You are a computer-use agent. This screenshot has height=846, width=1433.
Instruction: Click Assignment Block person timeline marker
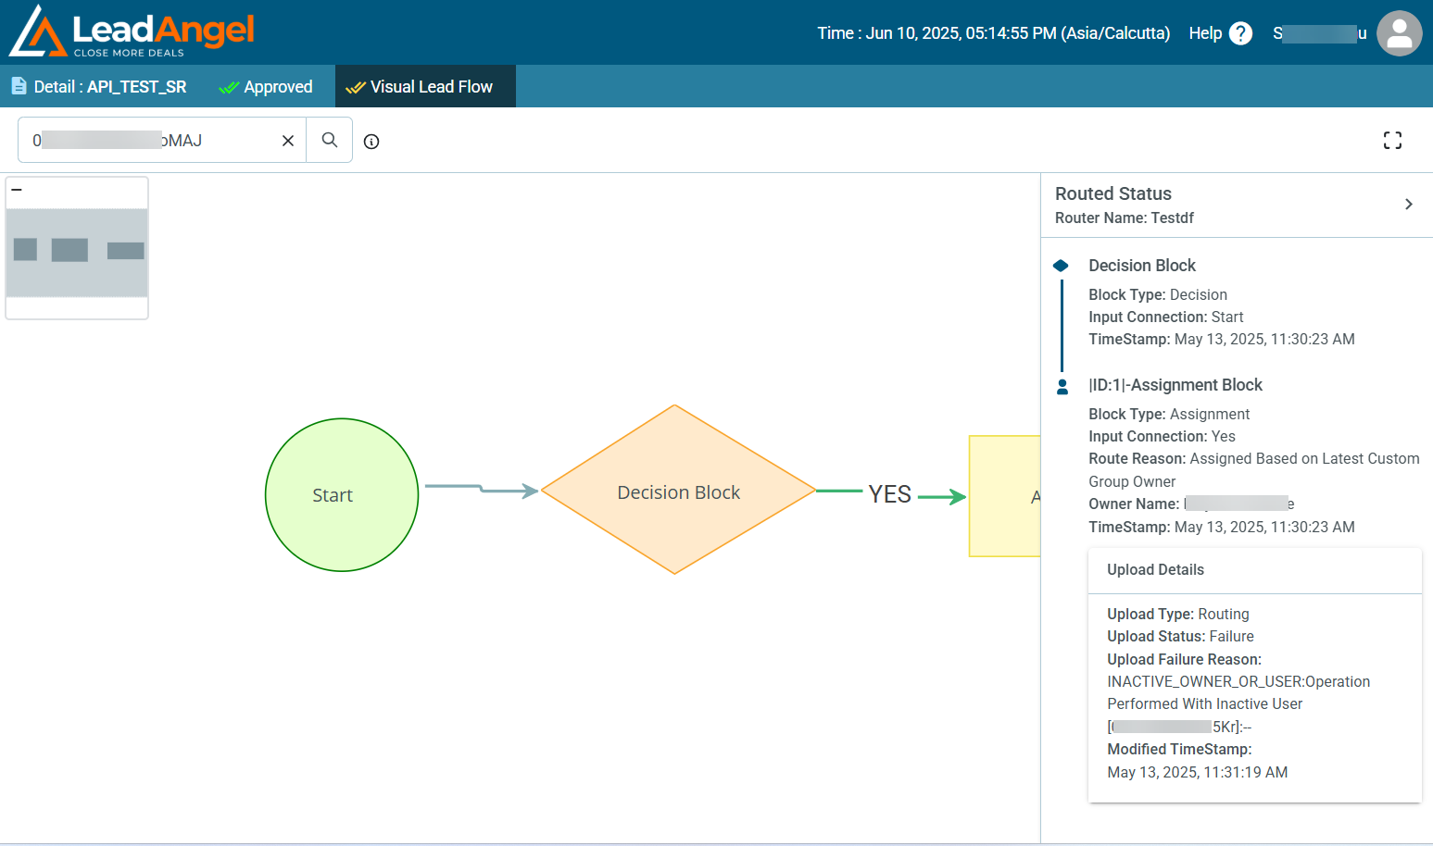point(1062,386)
